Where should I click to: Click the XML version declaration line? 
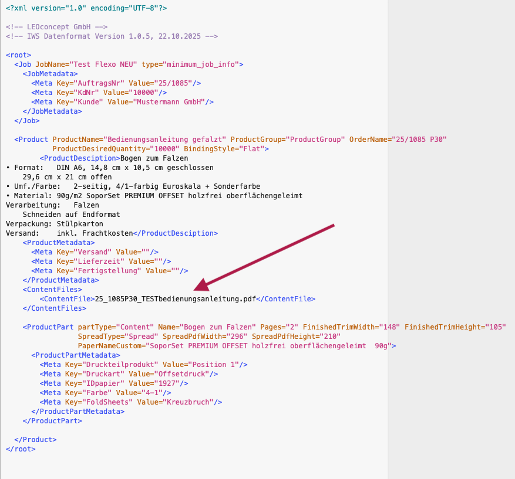[x=86, y=8]
